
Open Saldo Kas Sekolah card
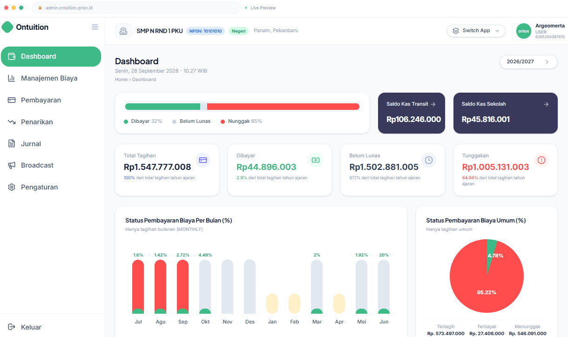pyautogui.click(x=506, y=113)
